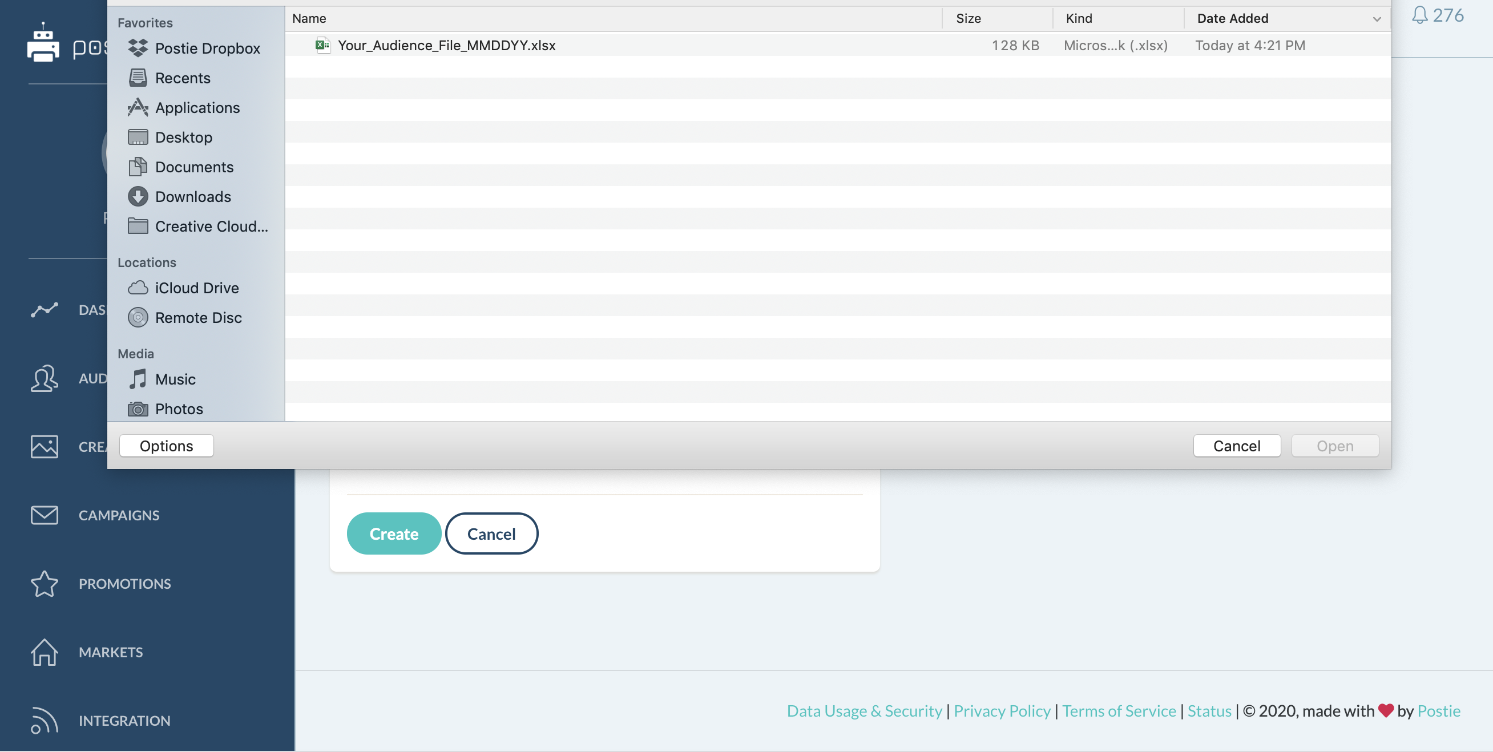This screenshot has width=1493, height=752.
Task: Select iCloud Drive location
Action: 196,288
